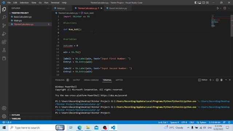Show the Jupyter panel tab
The image size is (233, 131).
point(119,80)
